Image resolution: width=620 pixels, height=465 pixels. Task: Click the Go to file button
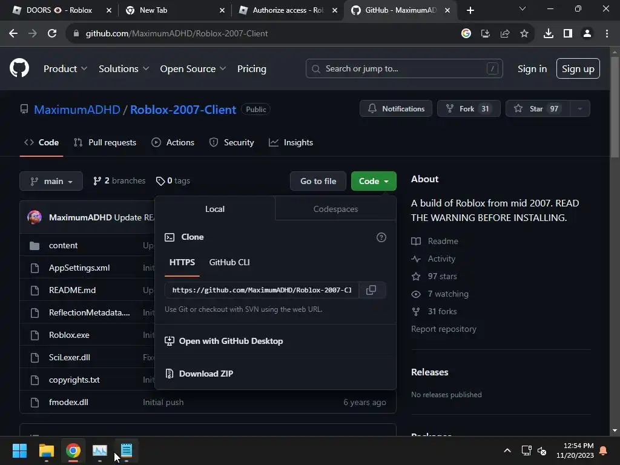(x=318, y=181)
